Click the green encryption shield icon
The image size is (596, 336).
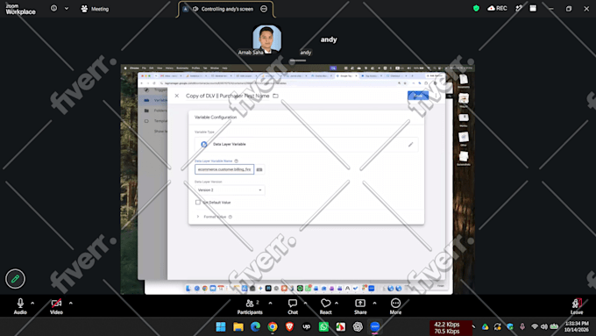point(476,9)
